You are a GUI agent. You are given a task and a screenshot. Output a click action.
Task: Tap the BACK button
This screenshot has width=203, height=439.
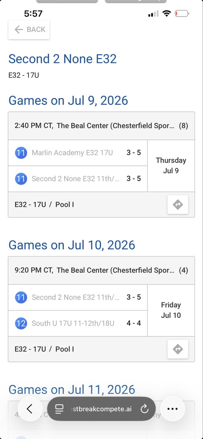pos(29,30)
